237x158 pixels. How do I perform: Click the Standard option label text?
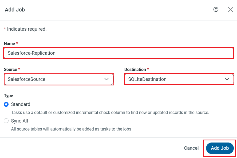(x=21, y=104)
